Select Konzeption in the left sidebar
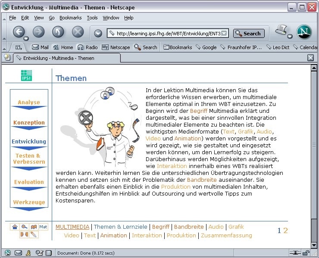The width and height of the screenshot is (319, 258). (x=29, y=122)
